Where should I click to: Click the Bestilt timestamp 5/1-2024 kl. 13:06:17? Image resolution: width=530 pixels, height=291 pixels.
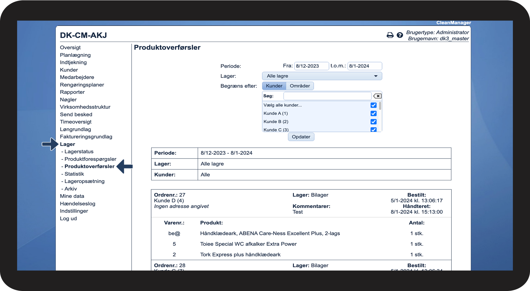pos(417,201)
